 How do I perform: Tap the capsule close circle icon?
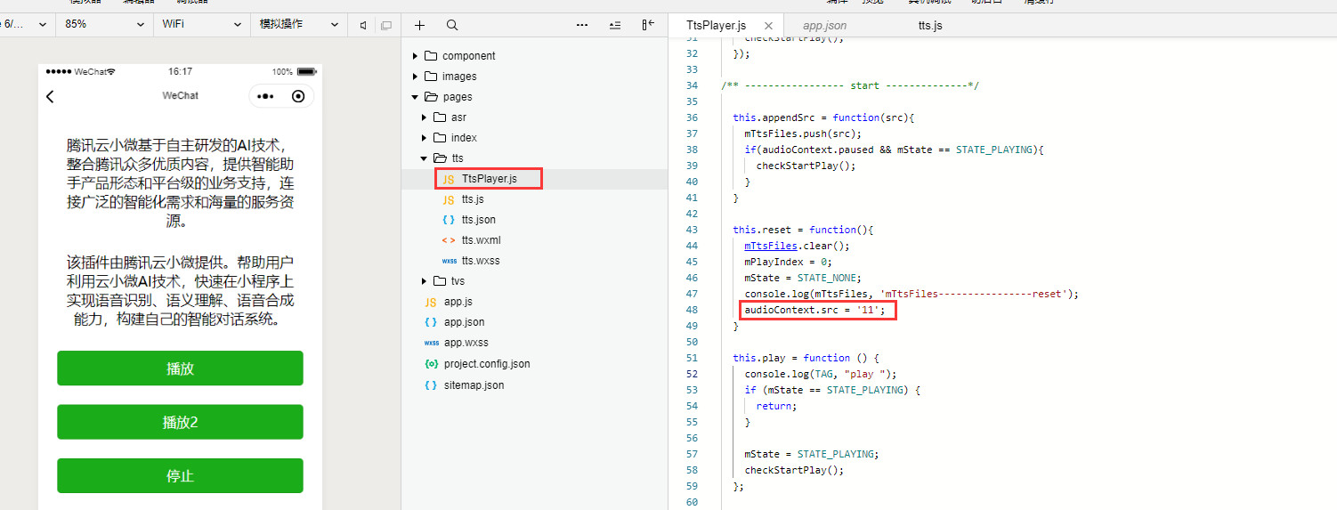[x=298, y=96]
